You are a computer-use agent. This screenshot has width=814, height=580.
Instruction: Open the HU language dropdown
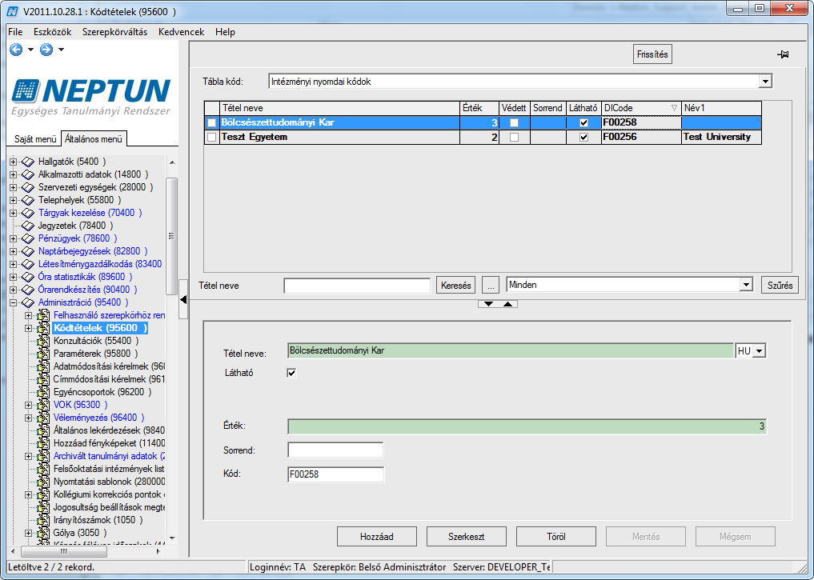[760, 351]
